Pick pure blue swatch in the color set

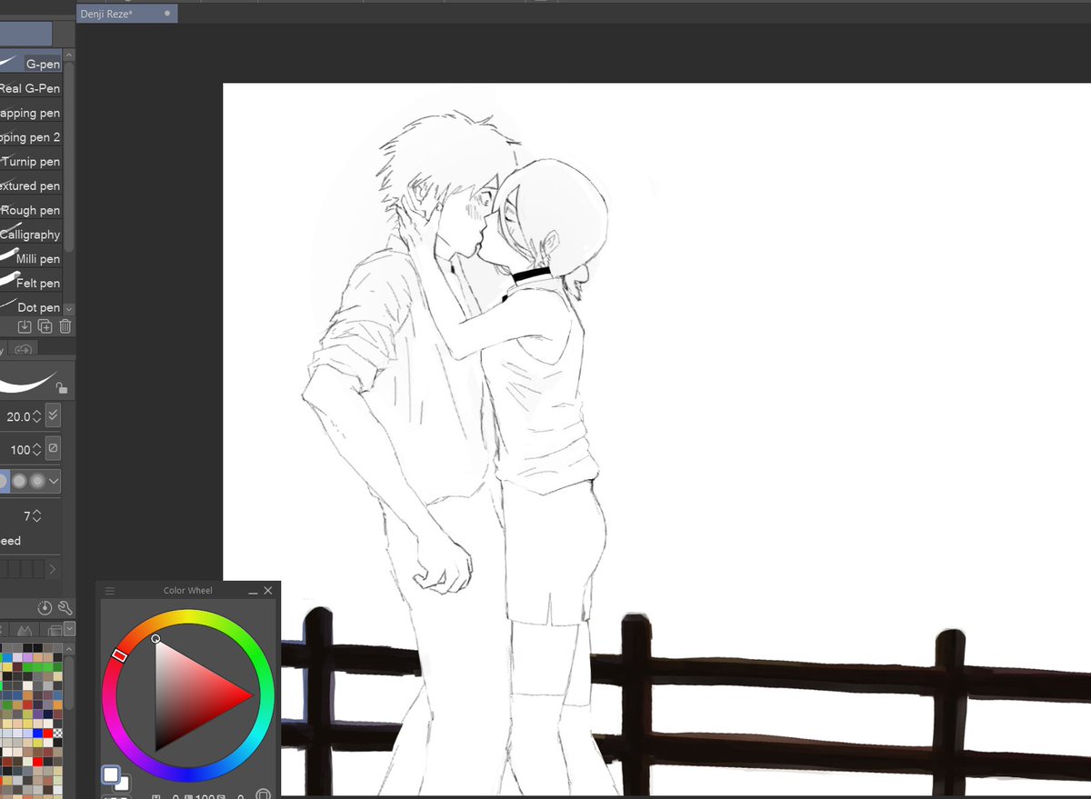click(x=37, y=732)
